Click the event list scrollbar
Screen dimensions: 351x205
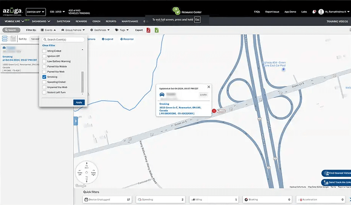point(82,82)
